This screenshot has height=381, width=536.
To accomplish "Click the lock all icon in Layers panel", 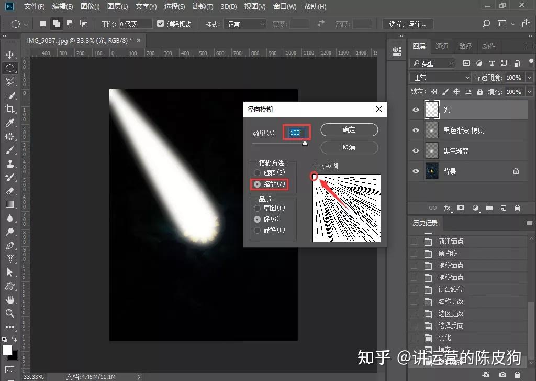I will point(480,91).
